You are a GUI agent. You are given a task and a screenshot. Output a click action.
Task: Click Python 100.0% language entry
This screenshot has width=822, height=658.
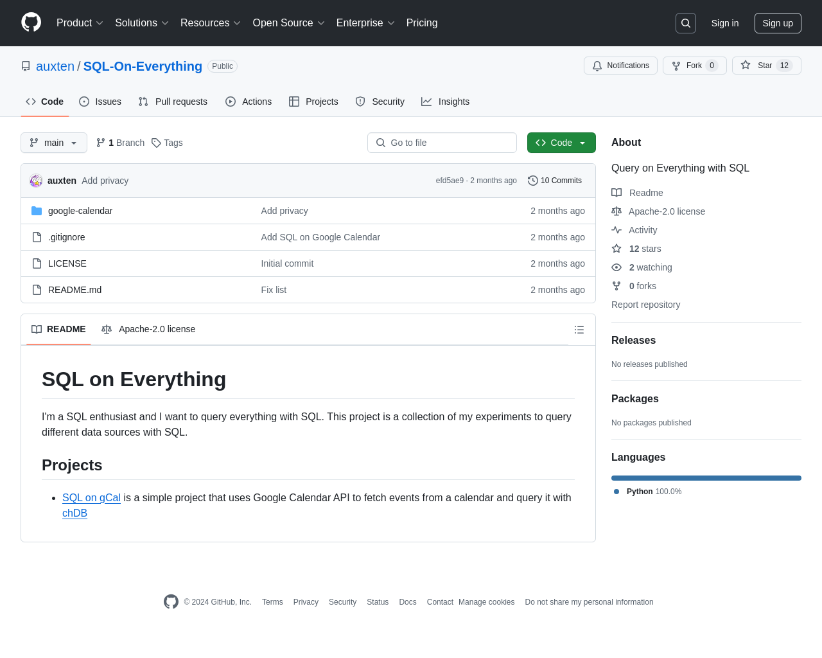click(x=647, y=492)
